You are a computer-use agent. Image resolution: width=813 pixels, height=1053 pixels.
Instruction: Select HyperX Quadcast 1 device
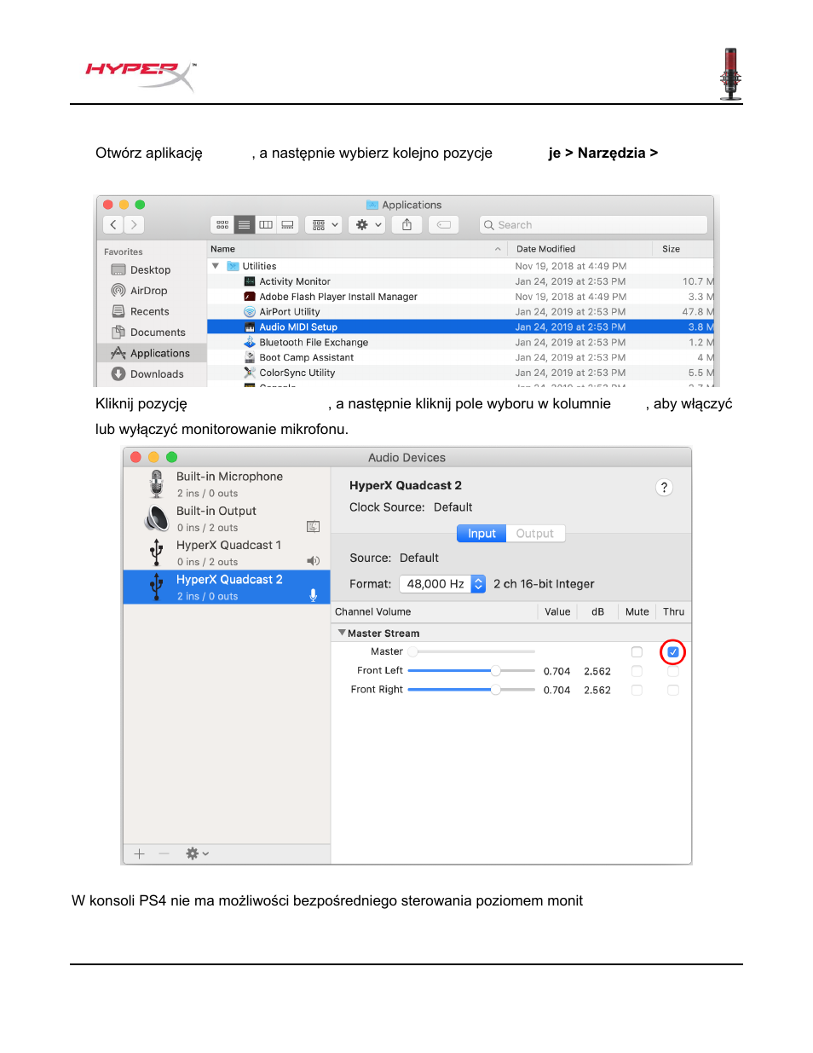click(x=227, y=553)
